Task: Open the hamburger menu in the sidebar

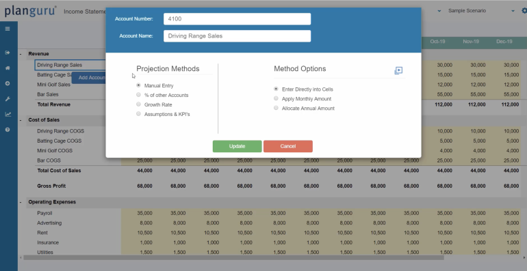Action: point(8,29)
